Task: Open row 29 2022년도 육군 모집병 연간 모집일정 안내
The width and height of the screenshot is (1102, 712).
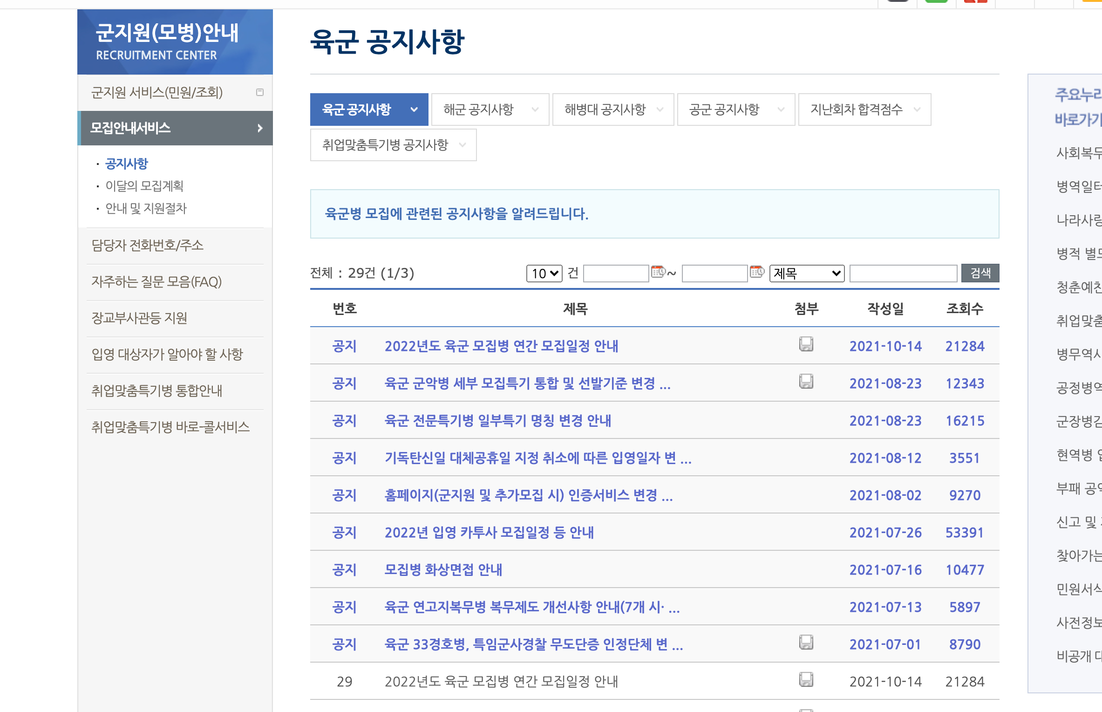Action: [x=502, y=682]
